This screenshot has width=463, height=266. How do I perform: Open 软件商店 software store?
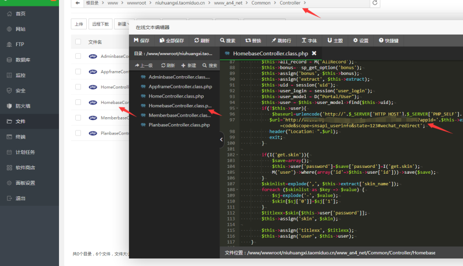tap(25, 167)
